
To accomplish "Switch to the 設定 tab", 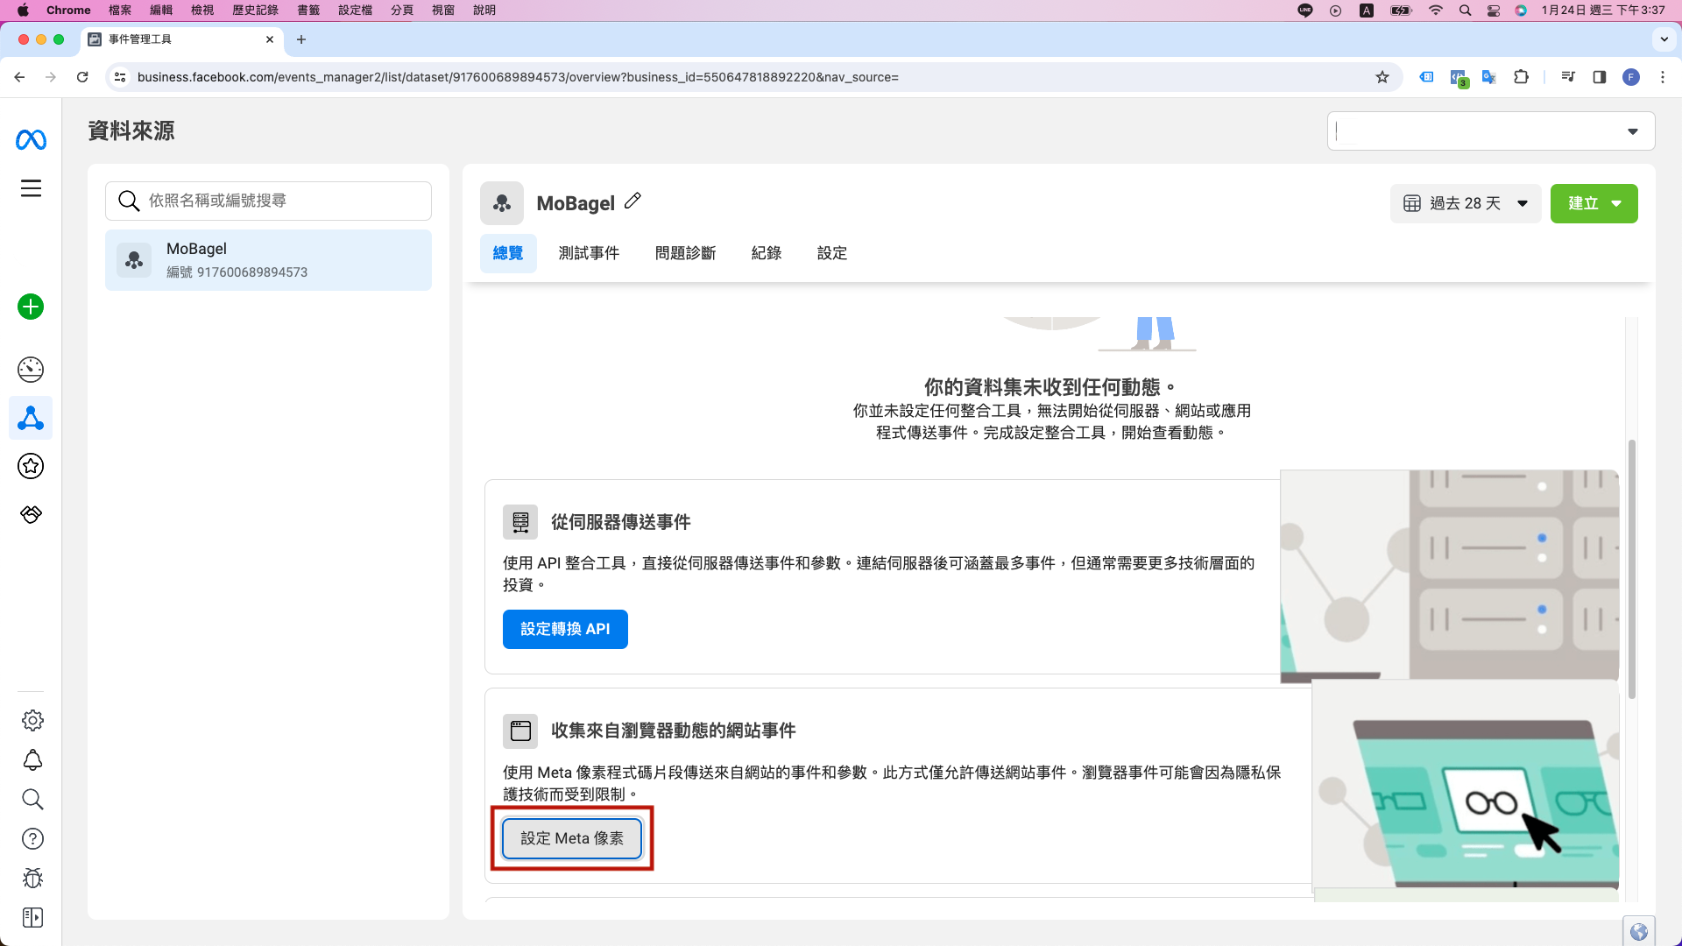I will click(832, 253).
